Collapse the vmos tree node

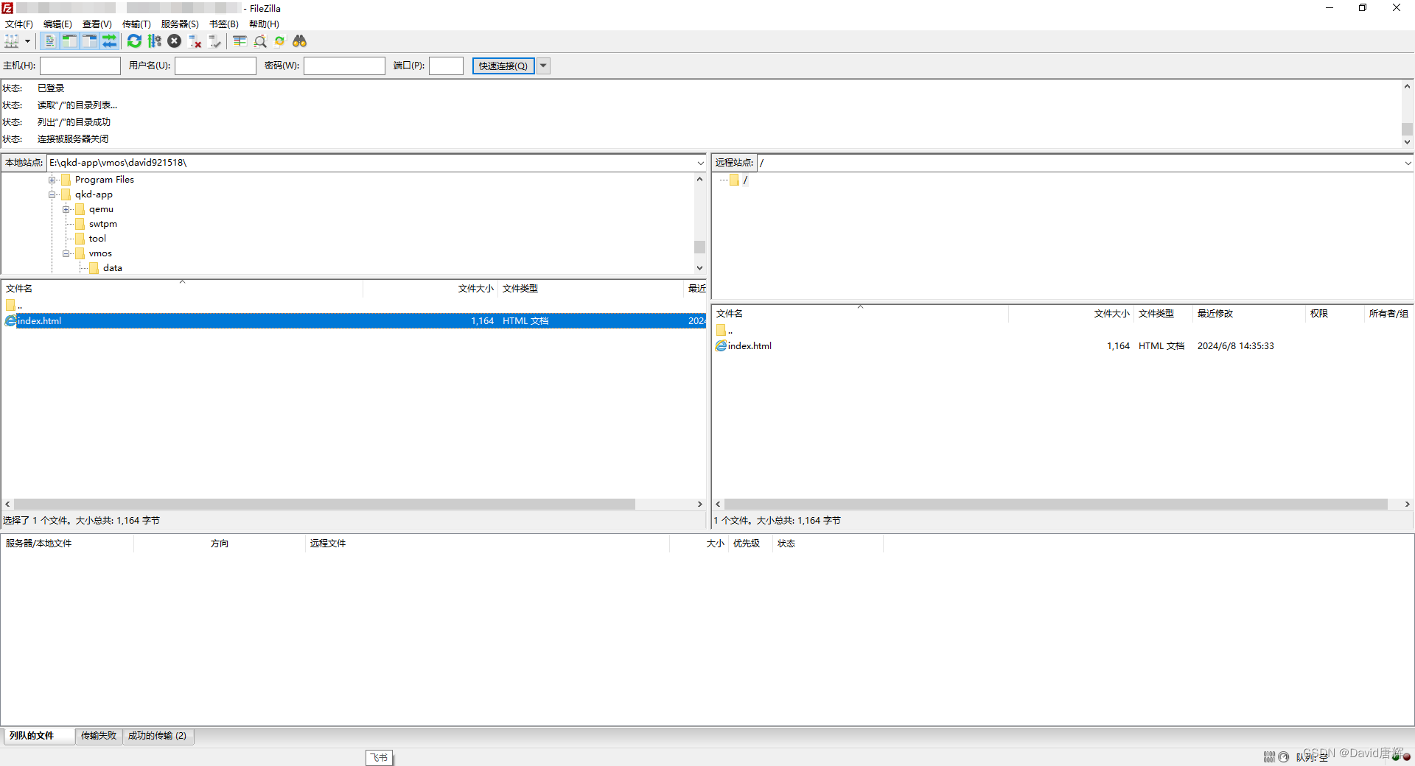point(66,253)
